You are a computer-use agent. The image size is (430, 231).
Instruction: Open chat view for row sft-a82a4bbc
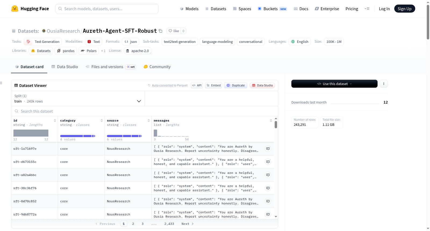(x=268, y=175)
